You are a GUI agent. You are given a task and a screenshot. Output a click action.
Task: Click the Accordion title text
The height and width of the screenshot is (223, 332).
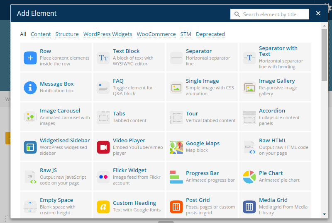[x=272, y=110]
